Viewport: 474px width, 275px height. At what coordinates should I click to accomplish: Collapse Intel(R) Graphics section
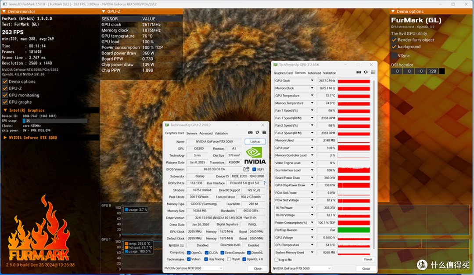5,110
